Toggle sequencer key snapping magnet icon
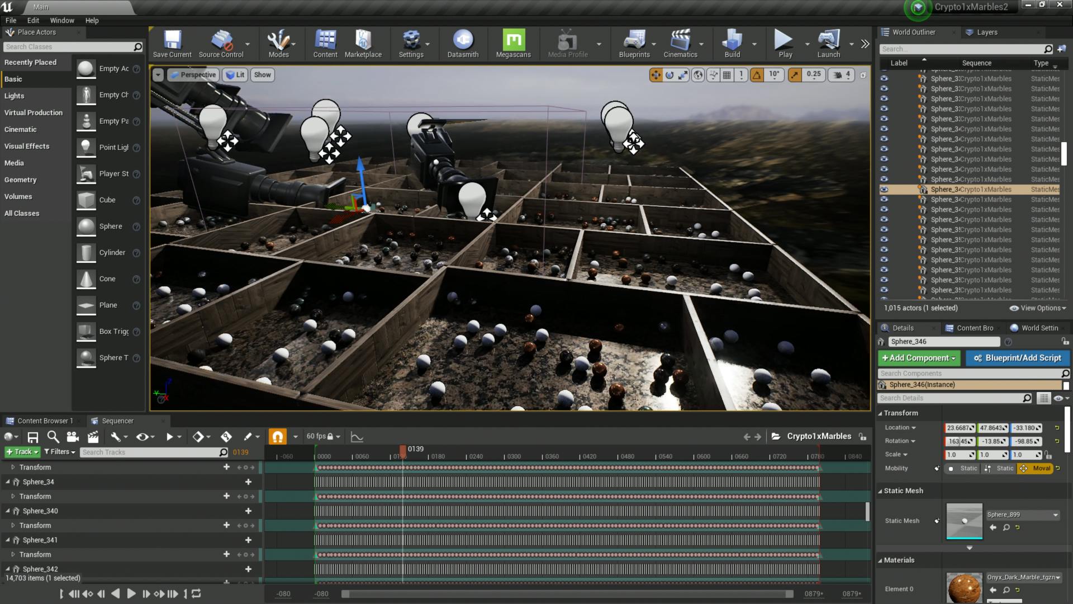Screen dimensions: 1073x604 278,437
